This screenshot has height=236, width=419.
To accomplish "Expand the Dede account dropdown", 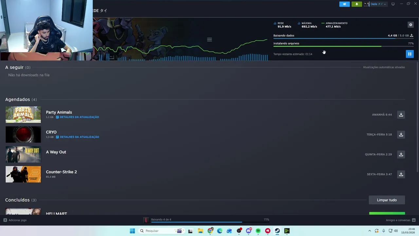I will pyautogui.click(x=378, y=4).
